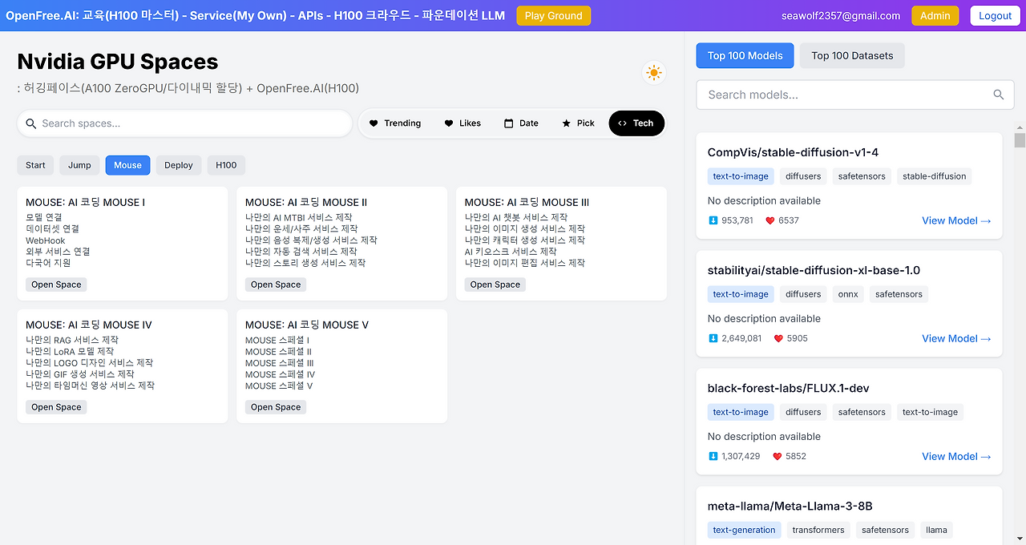Click 'MOUSE 스페셜 III' line in MOUSE V card
1026x545 pixels.
tap(278, 363)
